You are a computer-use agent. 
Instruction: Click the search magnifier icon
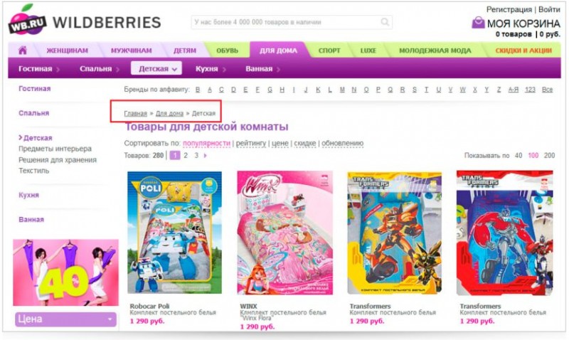(x=385, y=22)
